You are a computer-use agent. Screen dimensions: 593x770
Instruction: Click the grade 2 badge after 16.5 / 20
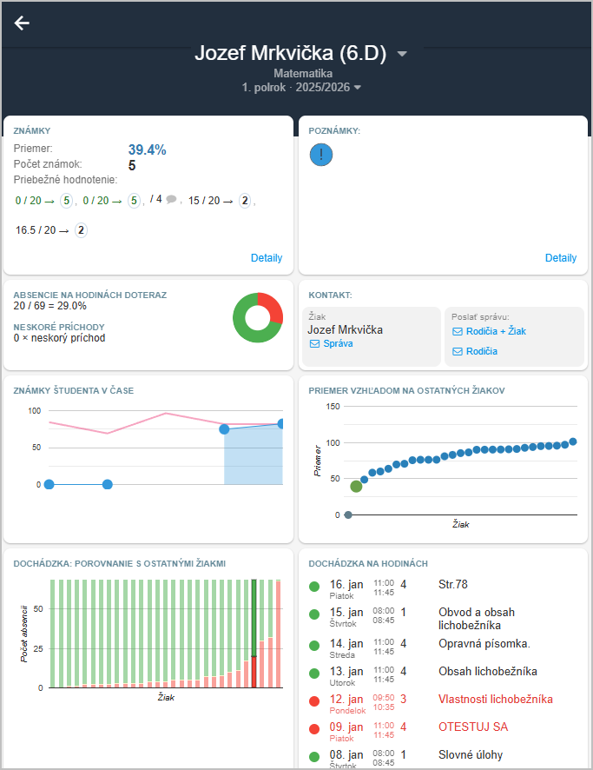pos(81,230)
